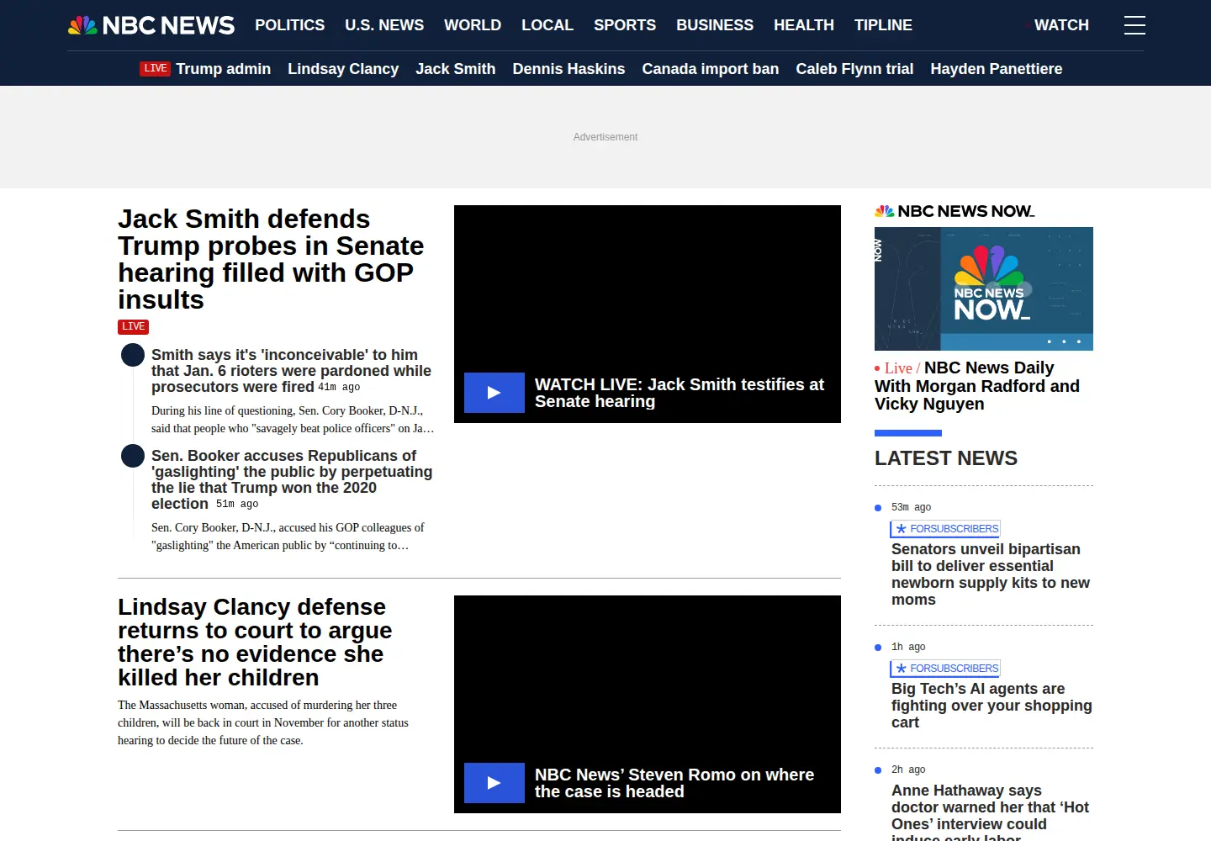This screenshot has height=841, width=1211.
Task: Click the LIVE badge beside Trump admin
Action: click(x=155, y=69)
